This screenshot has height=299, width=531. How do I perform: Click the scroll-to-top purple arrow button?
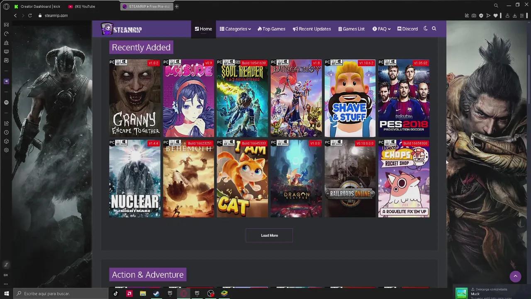515,276
